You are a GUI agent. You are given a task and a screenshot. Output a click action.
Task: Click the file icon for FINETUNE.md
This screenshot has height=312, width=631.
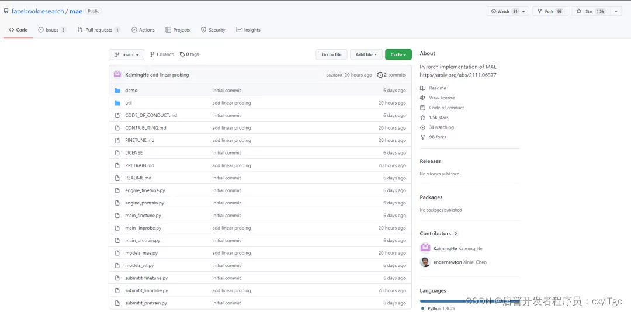117,140
